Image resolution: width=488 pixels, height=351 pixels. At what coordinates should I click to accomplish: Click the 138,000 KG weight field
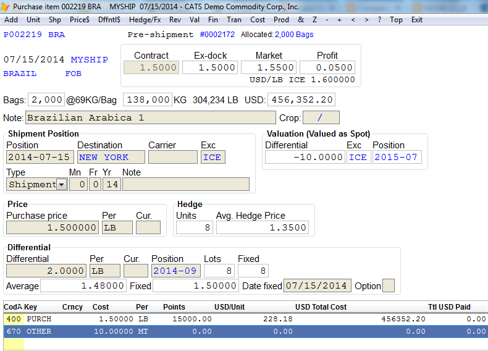pyautogui.click(x=148, y=99)
